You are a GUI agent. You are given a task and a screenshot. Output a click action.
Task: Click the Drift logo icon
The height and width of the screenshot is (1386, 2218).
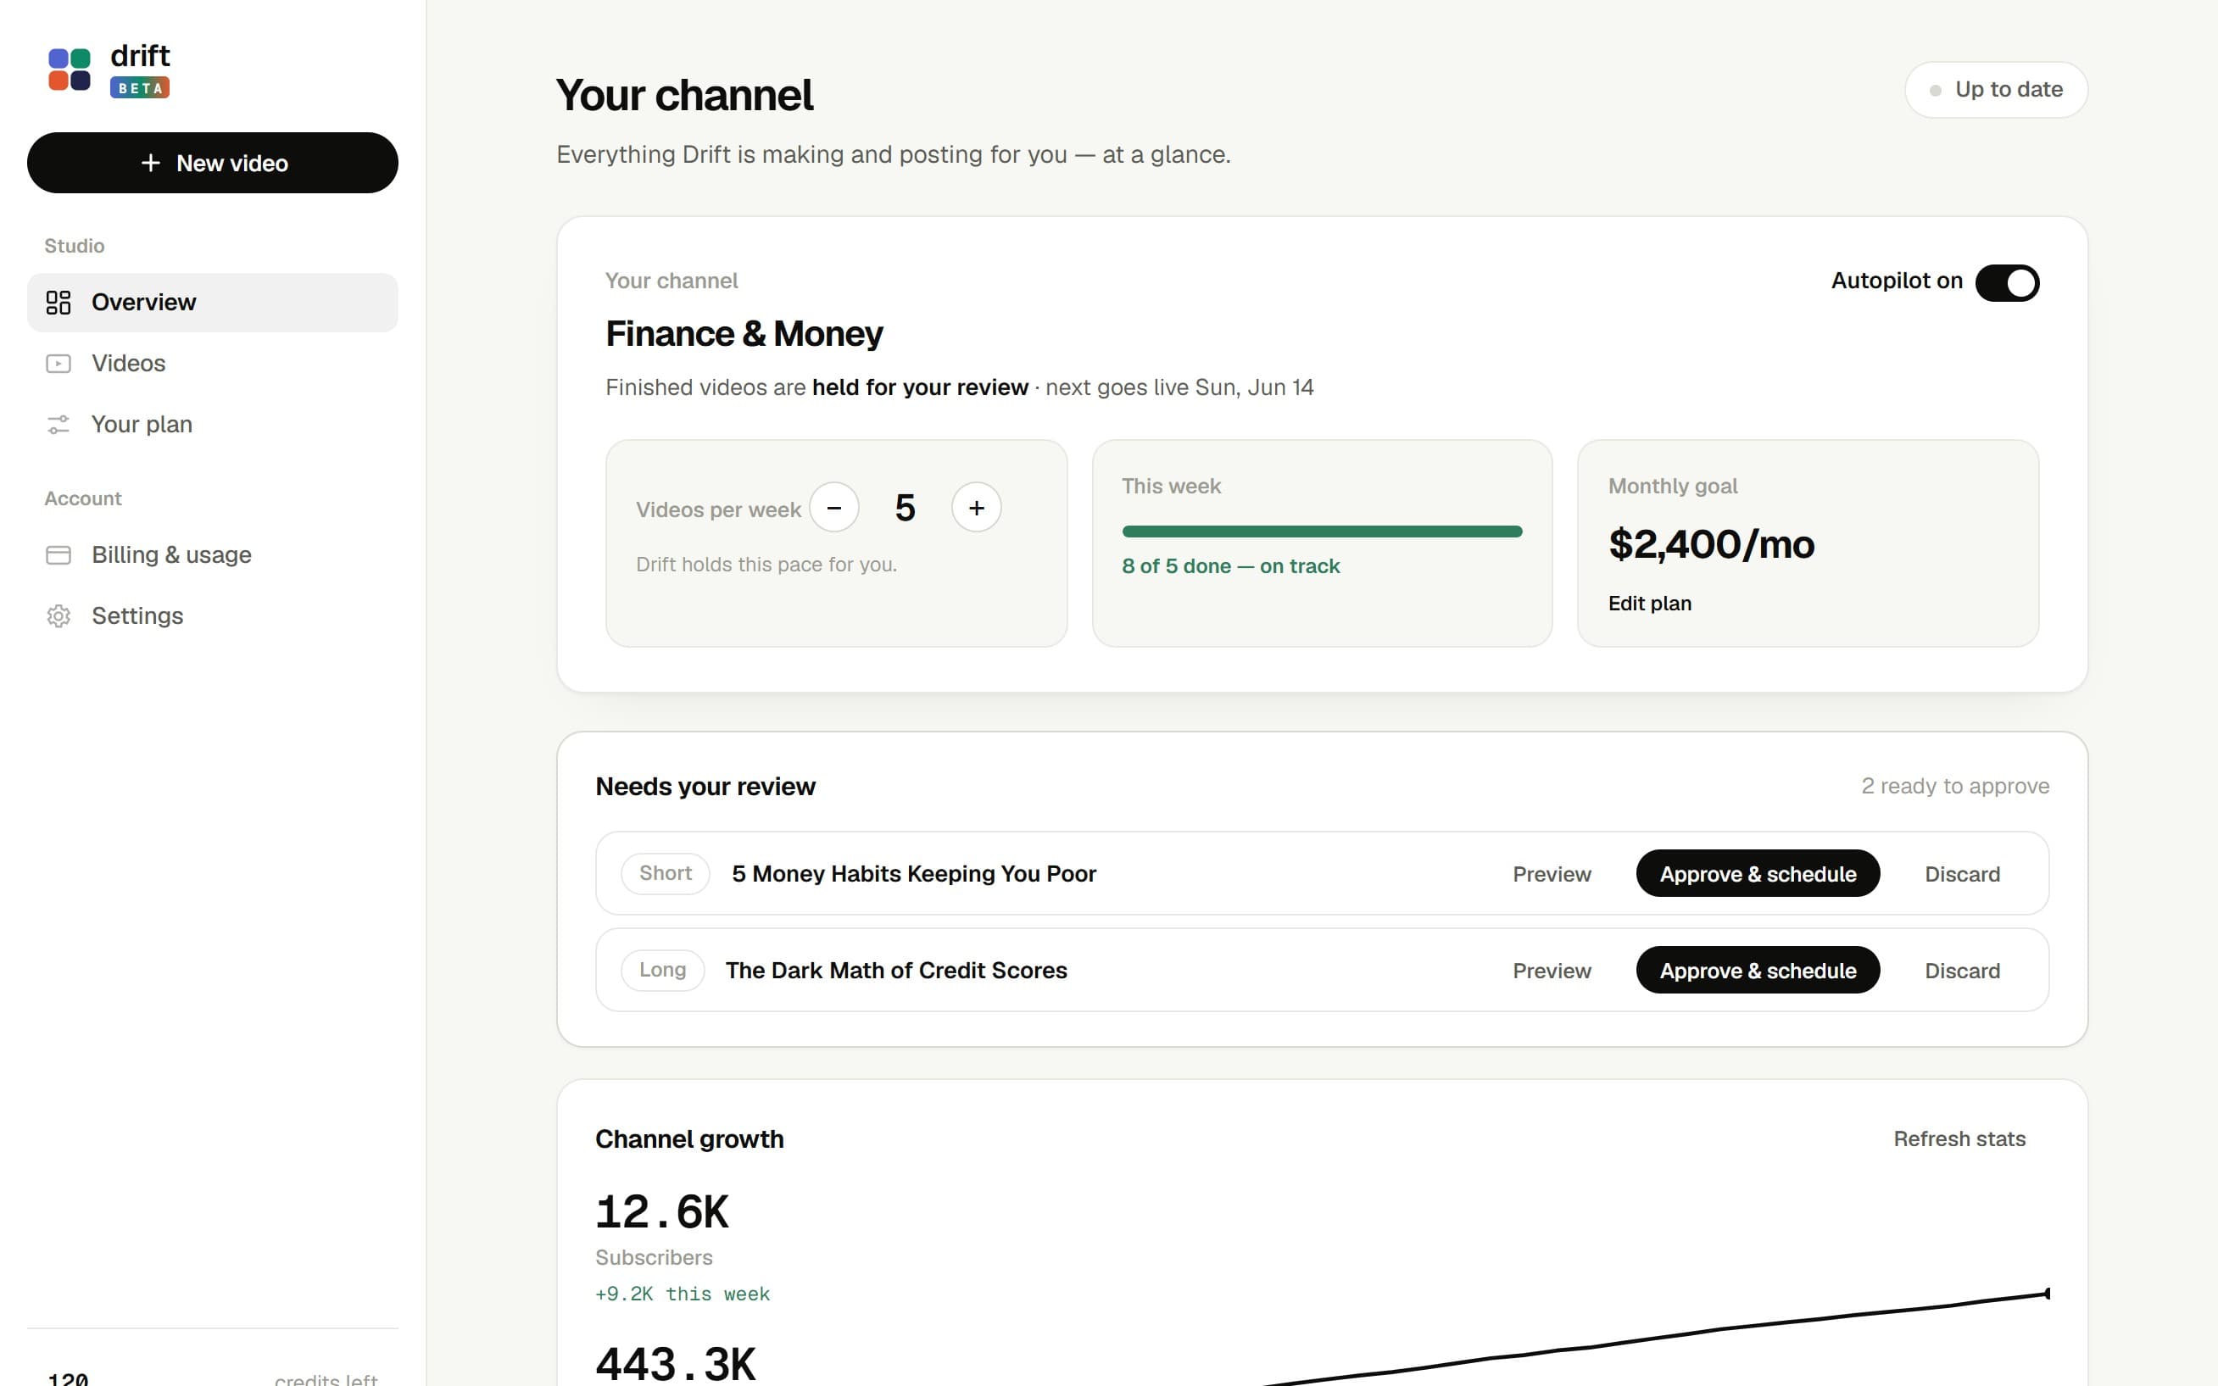point(70,70)
